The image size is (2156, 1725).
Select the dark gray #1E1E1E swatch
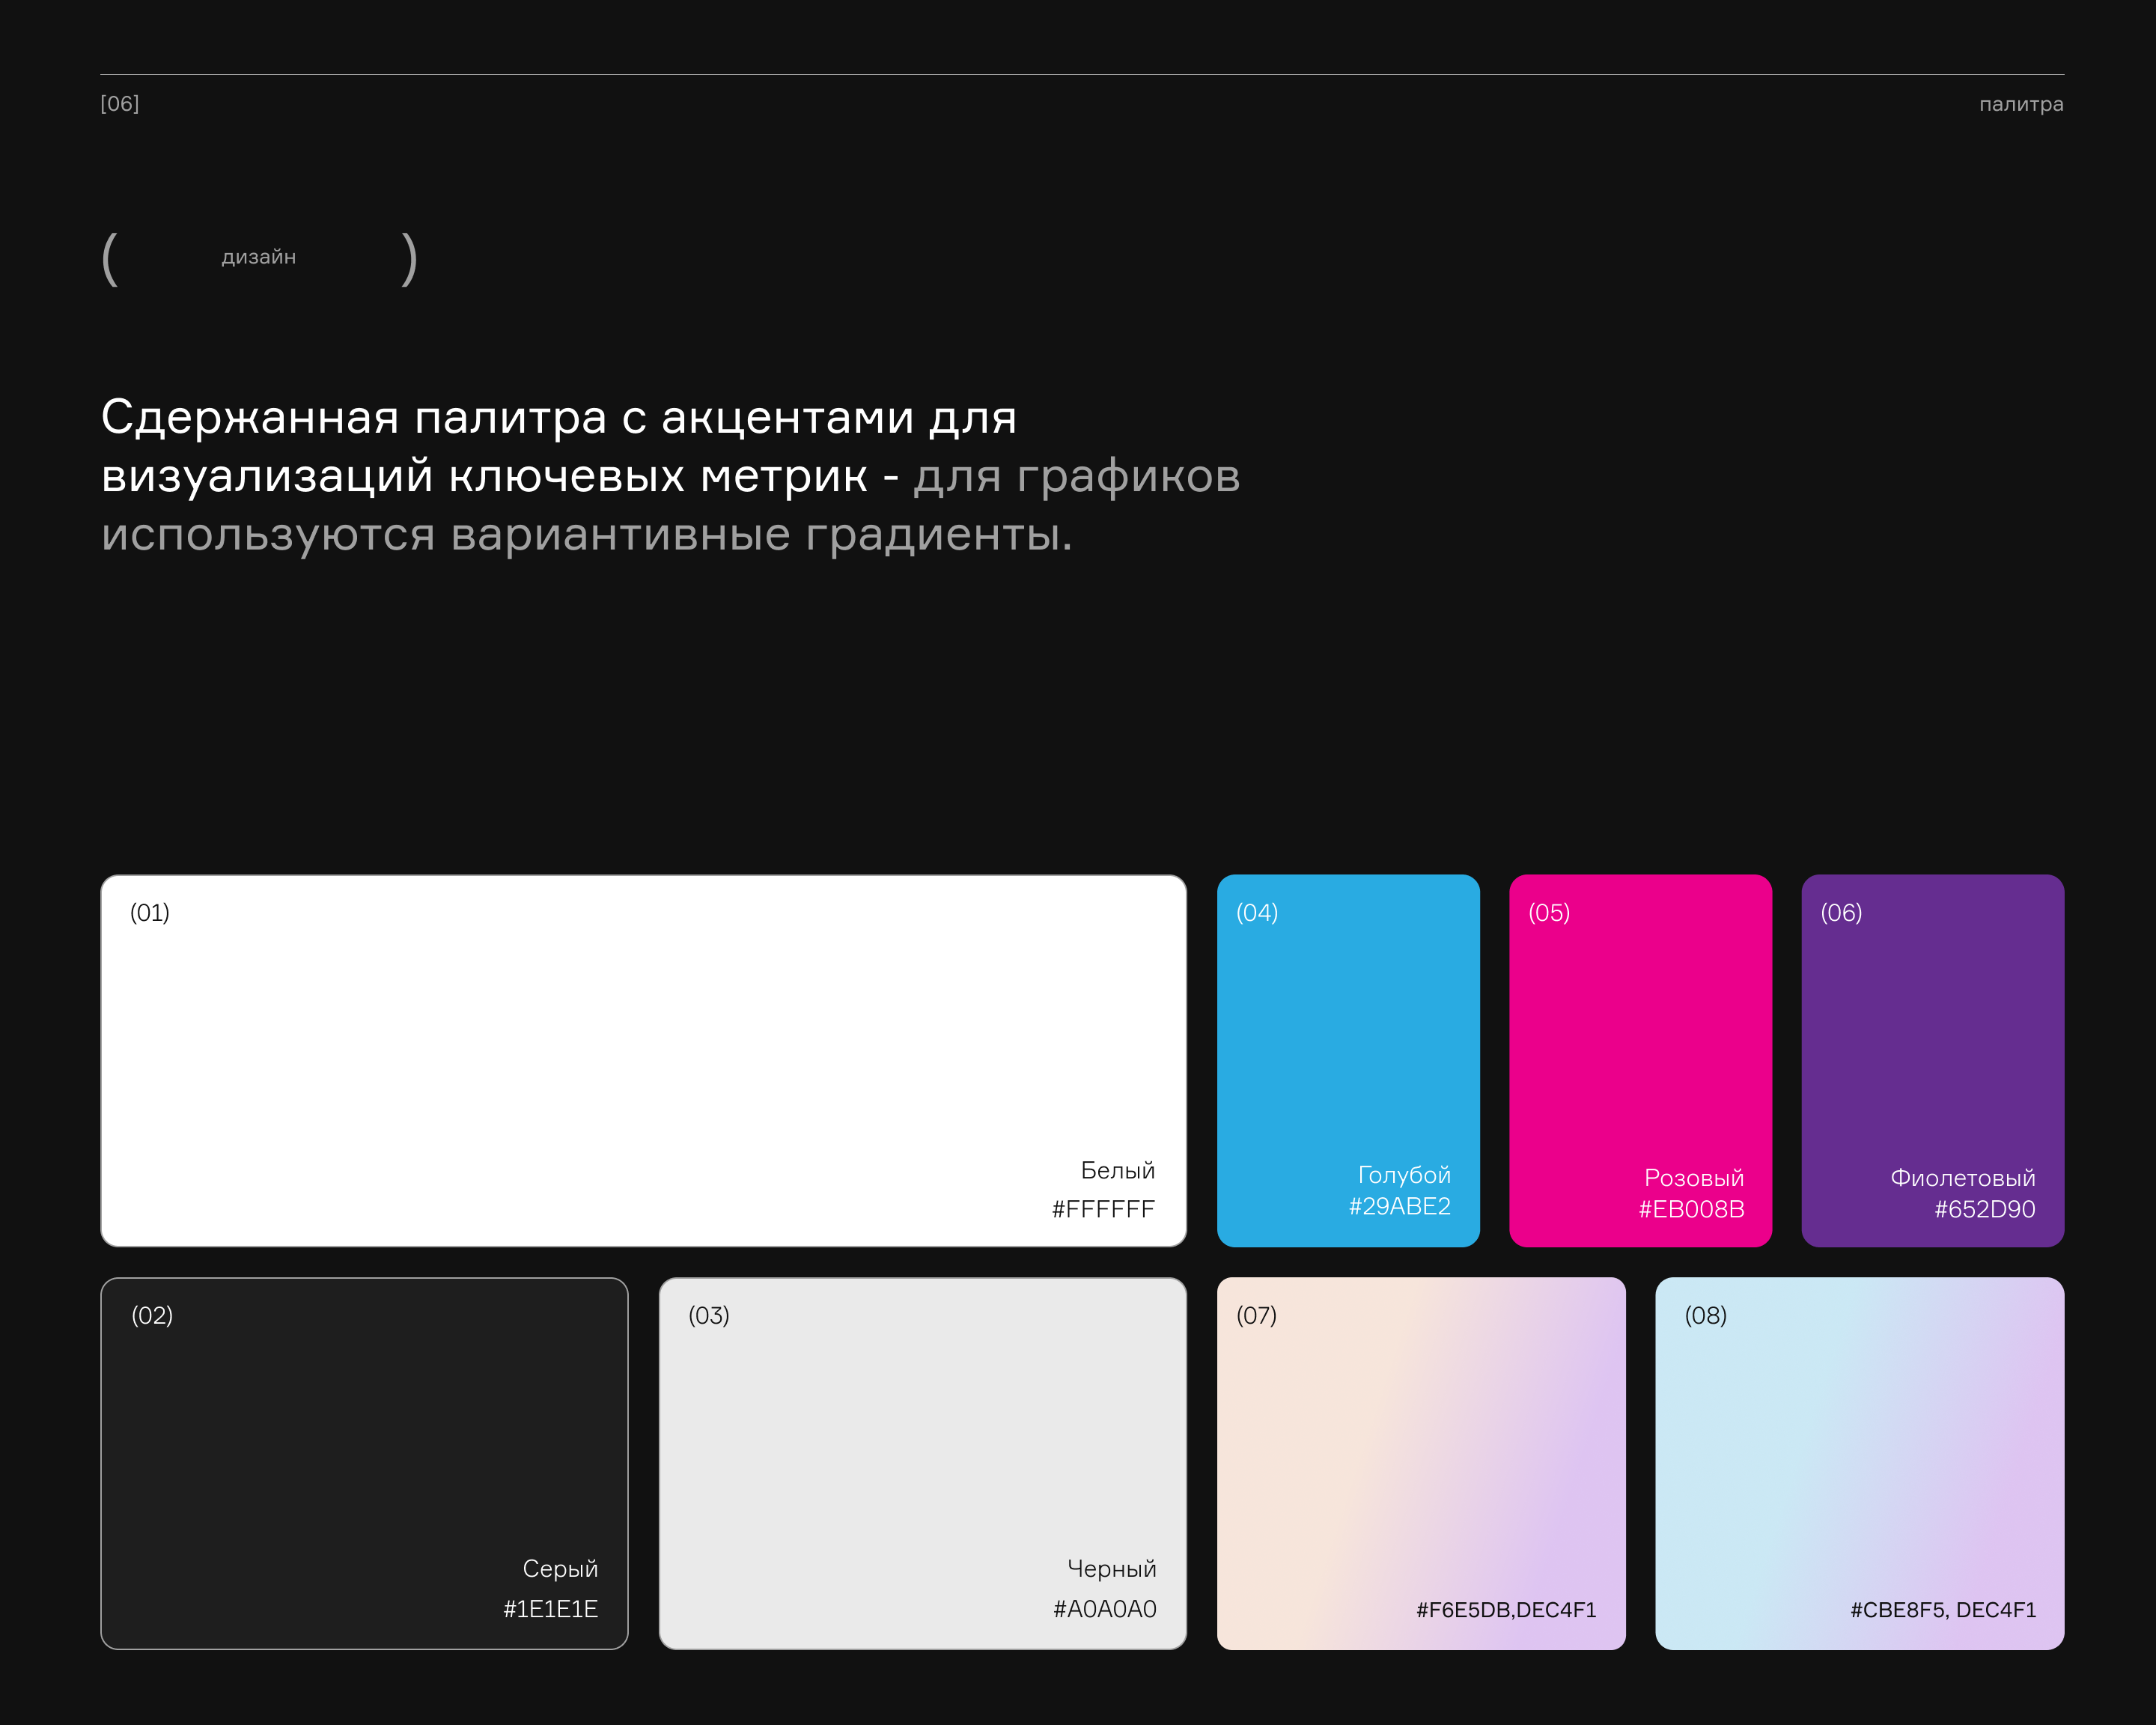tap(364, 1462)
